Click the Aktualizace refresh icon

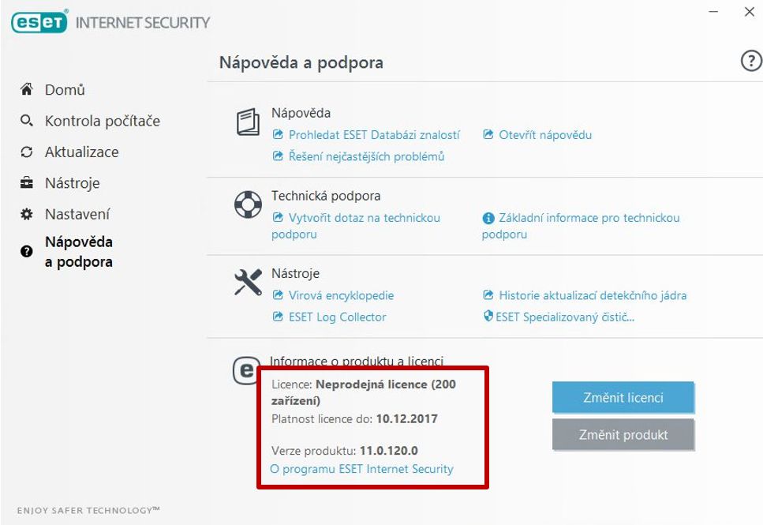click(27, 152)
